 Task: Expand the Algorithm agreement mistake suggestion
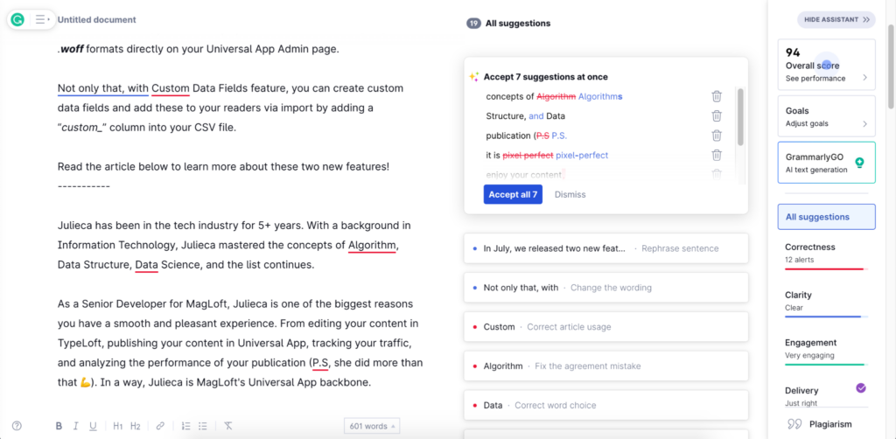point(605,366)
